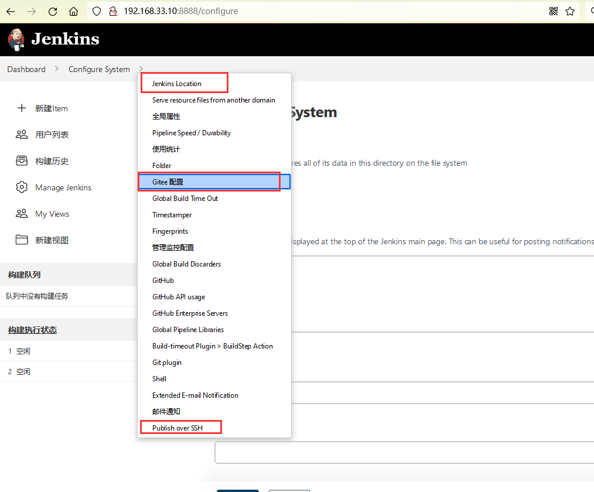Go to browser home page icon
Image resolution: width=594 pixels, height=492 pixels.
coord(73,11)
